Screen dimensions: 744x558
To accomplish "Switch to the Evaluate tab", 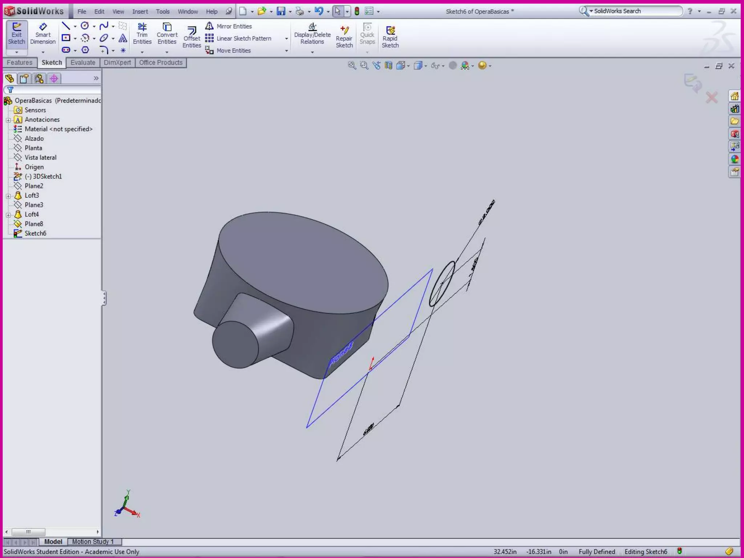I will (83, 62).
